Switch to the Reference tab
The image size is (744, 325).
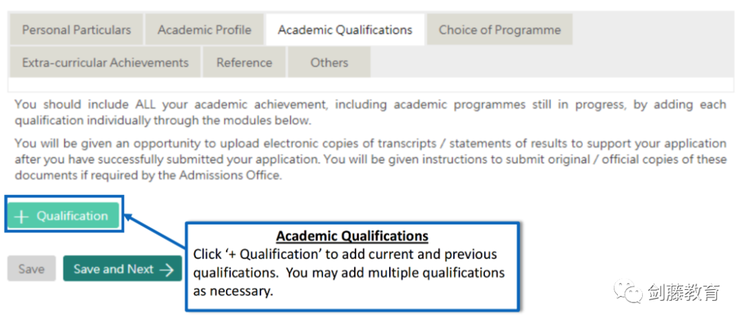(245, 62)
